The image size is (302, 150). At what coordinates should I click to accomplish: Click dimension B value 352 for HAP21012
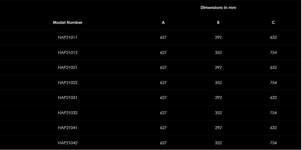[218, 53]
